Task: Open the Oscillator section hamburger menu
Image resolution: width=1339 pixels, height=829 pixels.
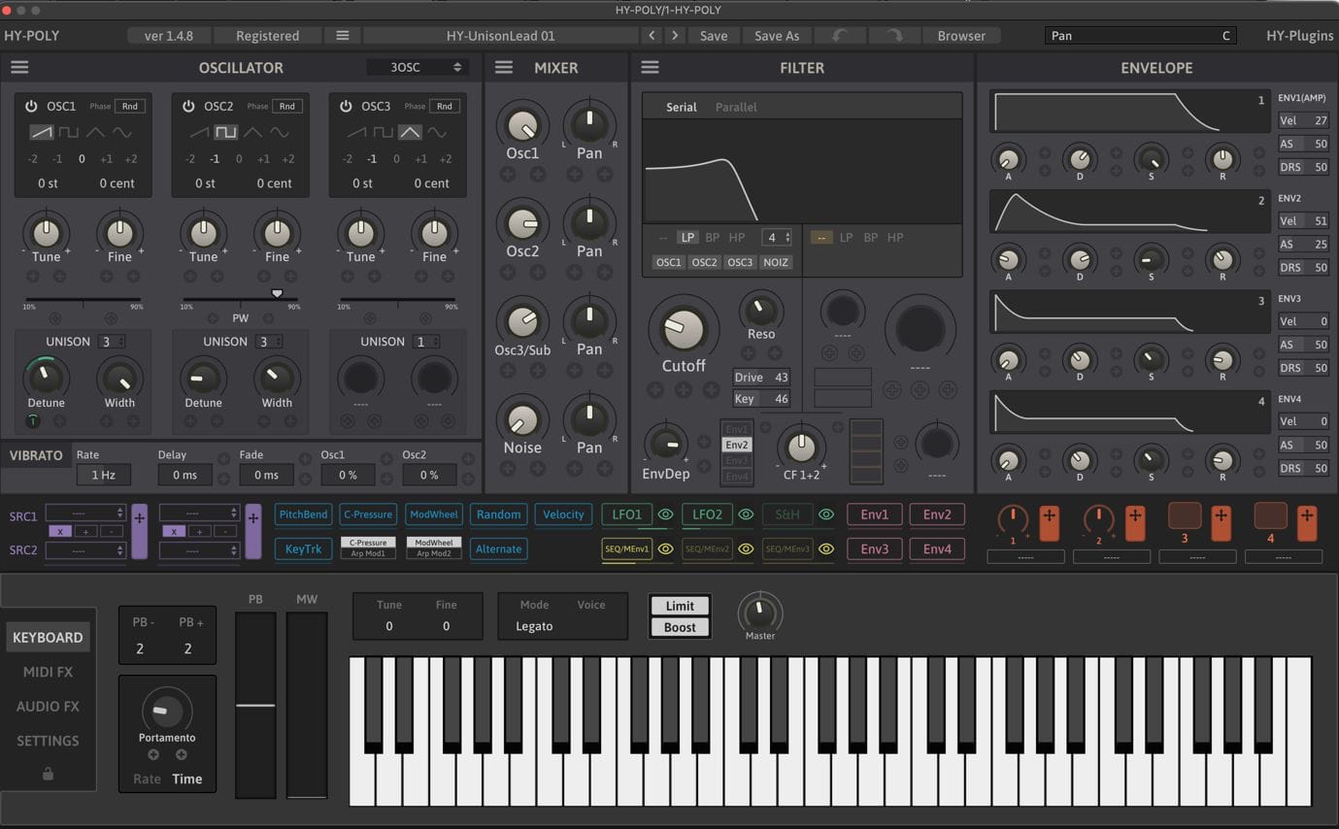Action: [19, 67]
